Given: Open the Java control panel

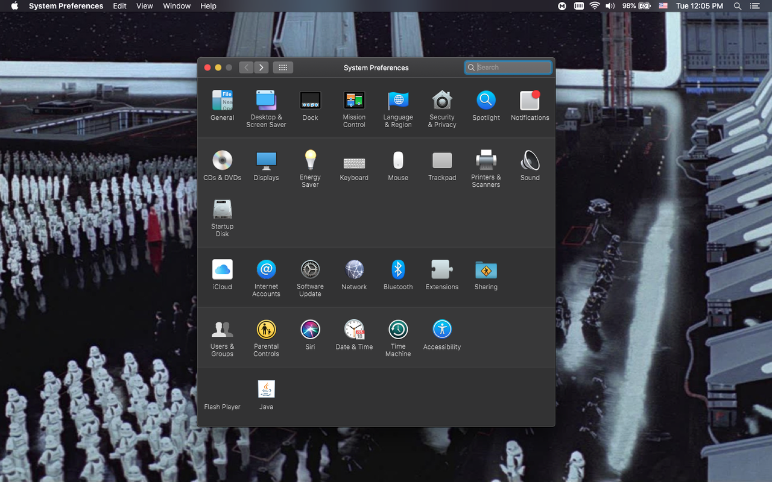Looking at the screenshot, I should [266, 390].
